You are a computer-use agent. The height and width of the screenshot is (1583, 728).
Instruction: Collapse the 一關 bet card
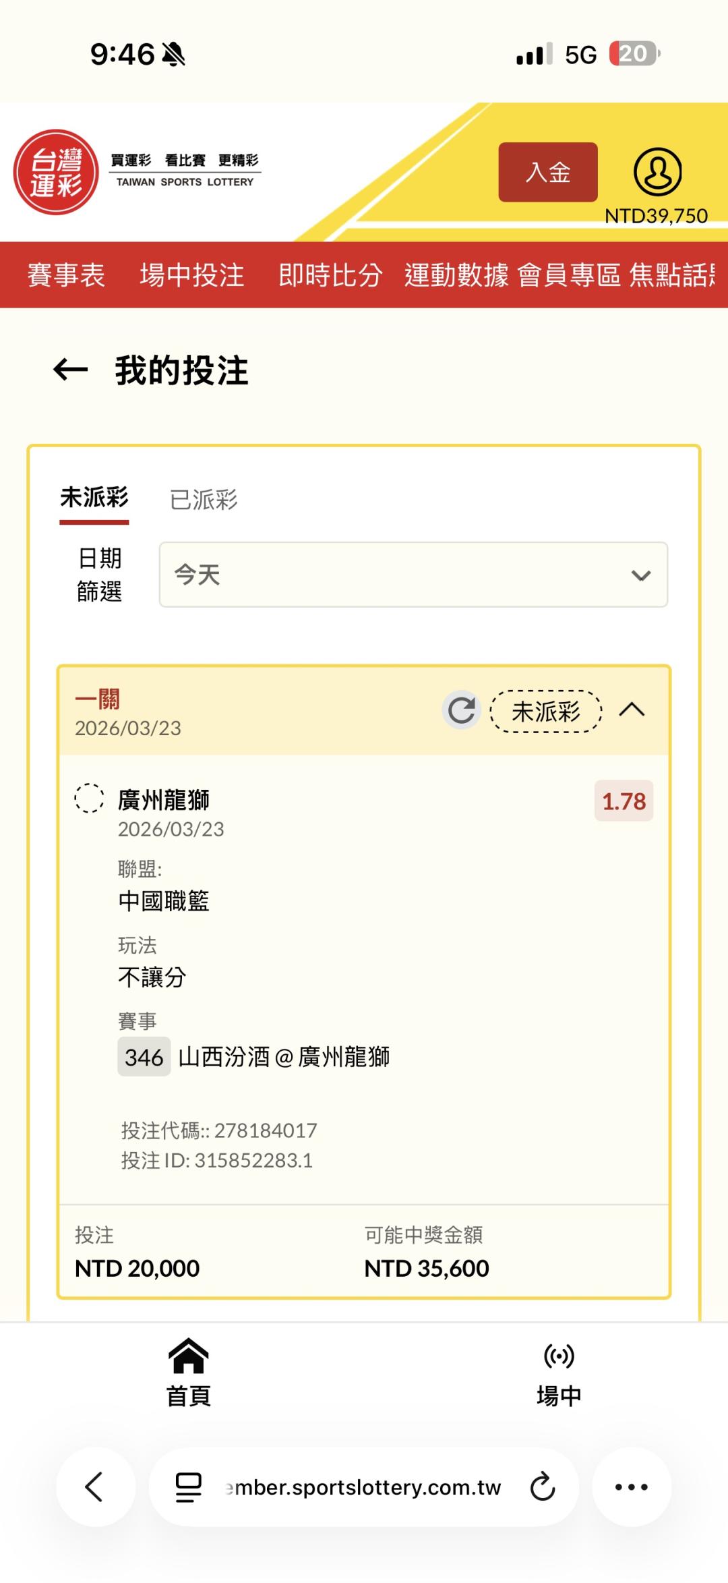point(632,710)
